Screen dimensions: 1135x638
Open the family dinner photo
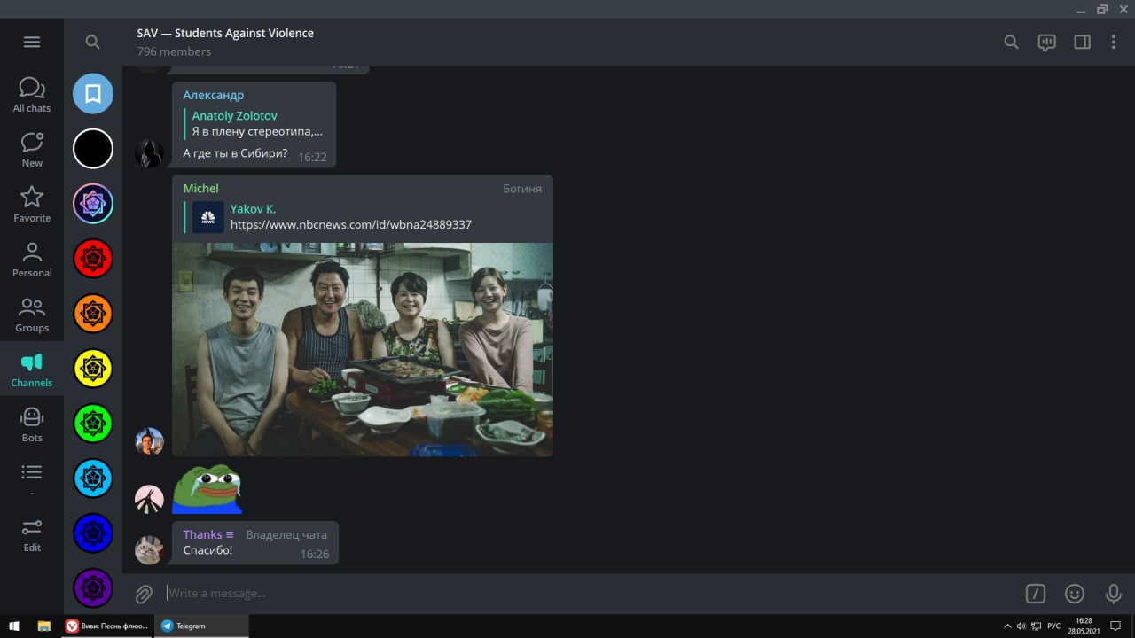(x=363, y=349)
